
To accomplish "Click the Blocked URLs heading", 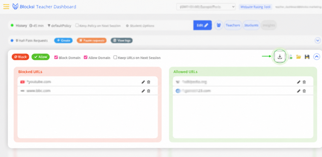I will [x=31, y=72].
